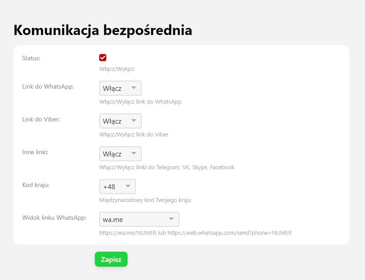
Task: Click the 'Link do WhatsApp:' label
Action: [48, 86]
